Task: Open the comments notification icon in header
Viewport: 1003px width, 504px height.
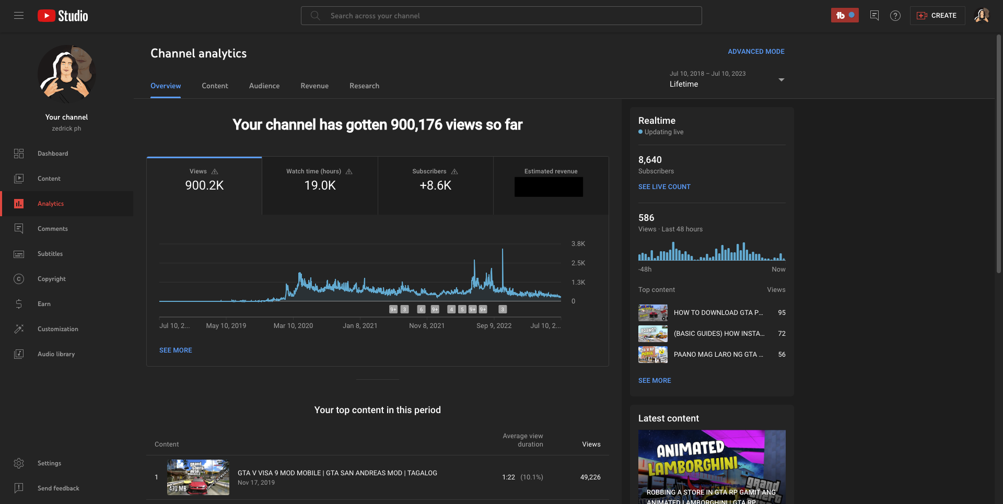Action: click(874, 16)
